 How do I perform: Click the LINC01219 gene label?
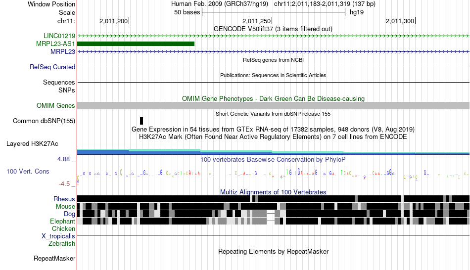click(59, 36)
